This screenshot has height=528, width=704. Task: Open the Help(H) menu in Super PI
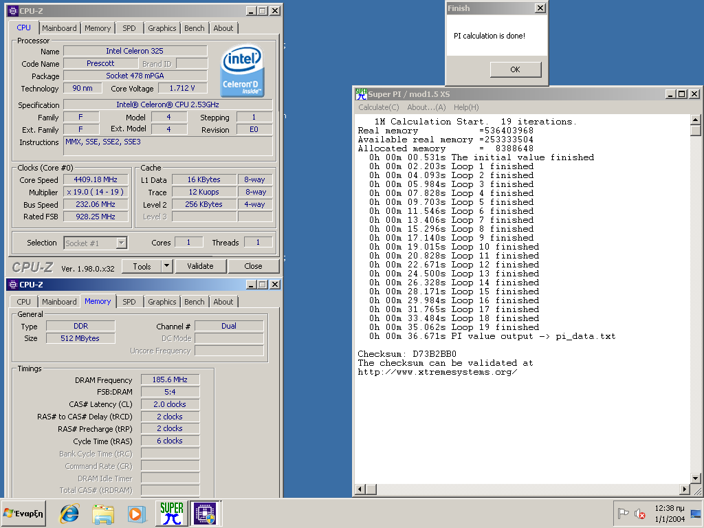tap(466, 107)
